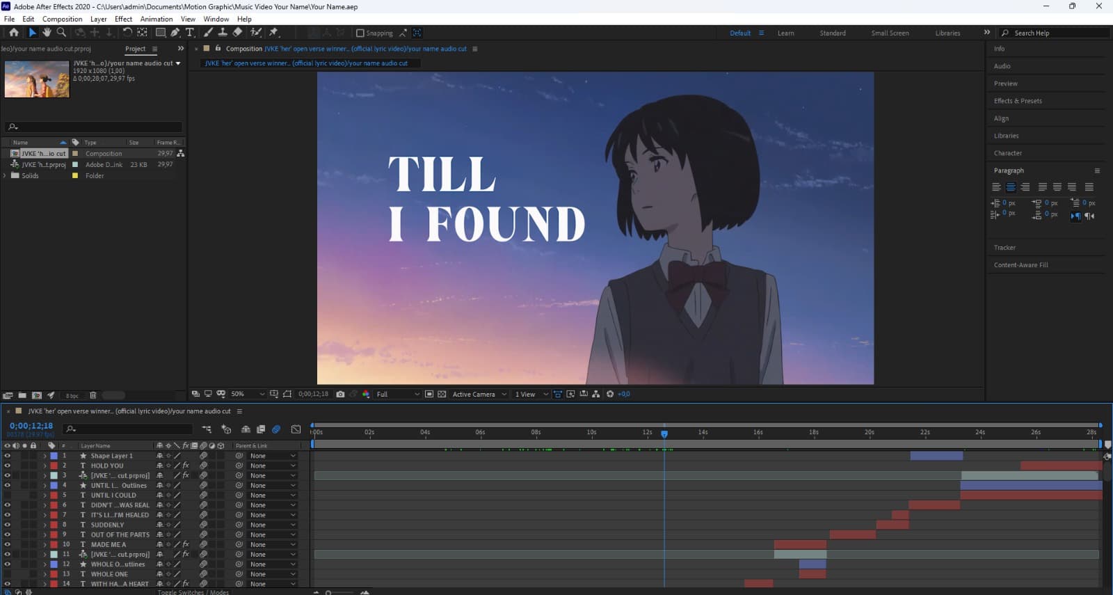Select the Horizontal Type tool
The image size is (1113, 595).
[190, 33]
